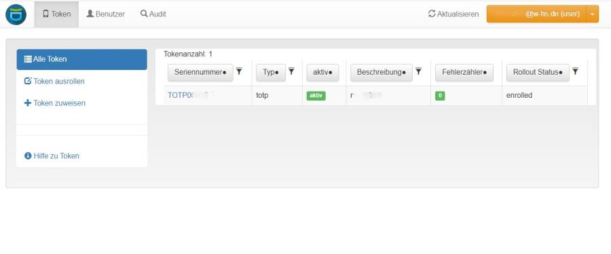Image resolution: width=611 pixels, height=254 pixels.
Task: Click the privacyIDEA logo icon
Action: click(x=16, y=14)
